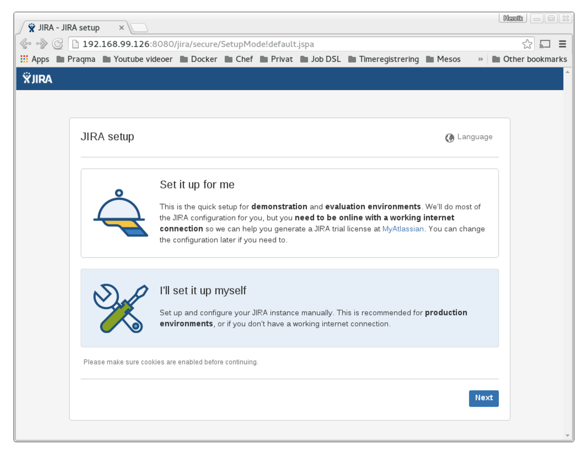The width and height of the screenshot is (587, 453).
Task: Open the Timeregistrering bookmarks folder
Action: point(383,59)
